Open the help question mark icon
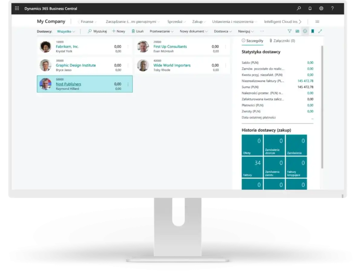 [332, 8]
